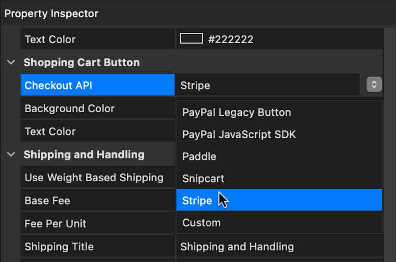Select the Shipping Title property row
Screen dimensions: 396x262
pos(97,246)
